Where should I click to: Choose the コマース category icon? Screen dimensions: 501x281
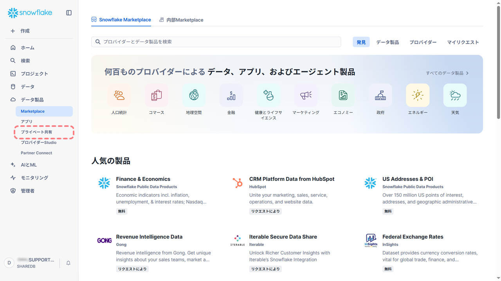(157, 95)
